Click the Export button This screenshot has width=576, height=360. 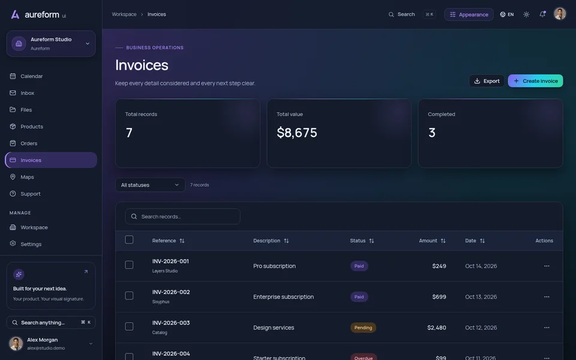(x=487, y=81)
